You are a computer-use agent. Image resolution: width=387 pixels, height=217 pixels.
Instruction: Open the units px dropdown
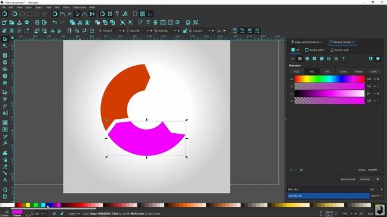point(221,31)
